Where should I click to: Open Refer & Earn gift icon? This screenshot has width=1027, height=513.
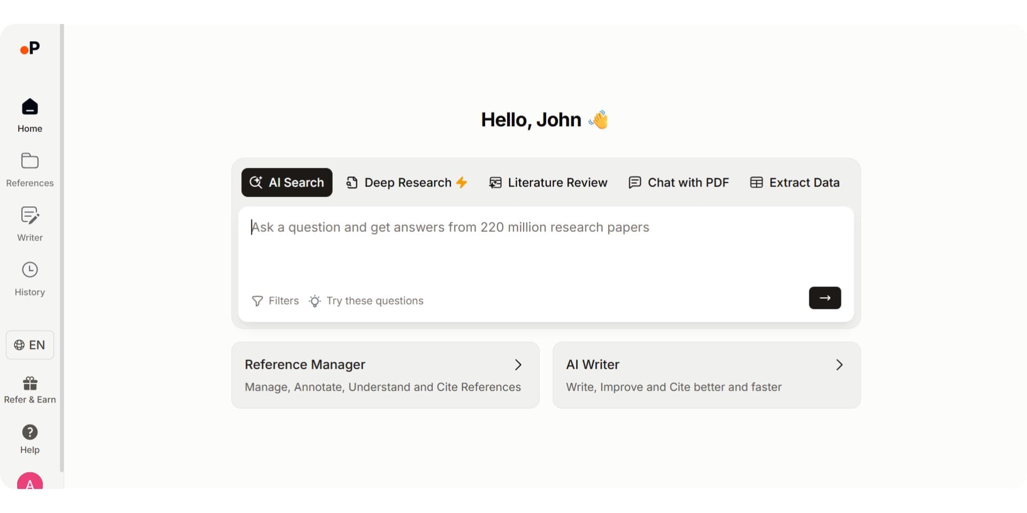[30, 383]
